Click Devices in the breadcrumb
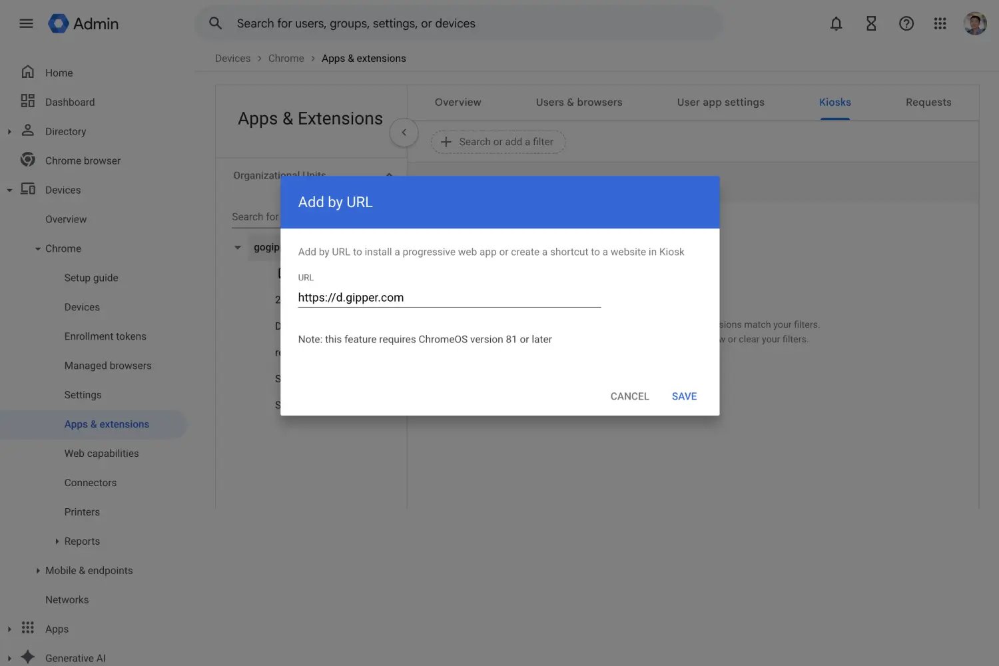 (x=232, y=59)
